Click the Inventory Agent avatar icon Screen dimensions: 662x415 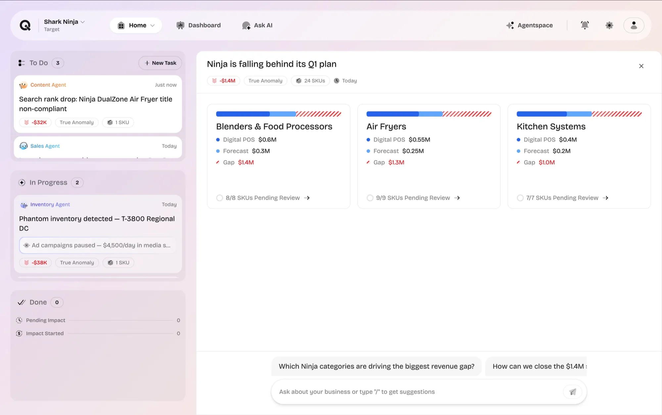(24, 205)
